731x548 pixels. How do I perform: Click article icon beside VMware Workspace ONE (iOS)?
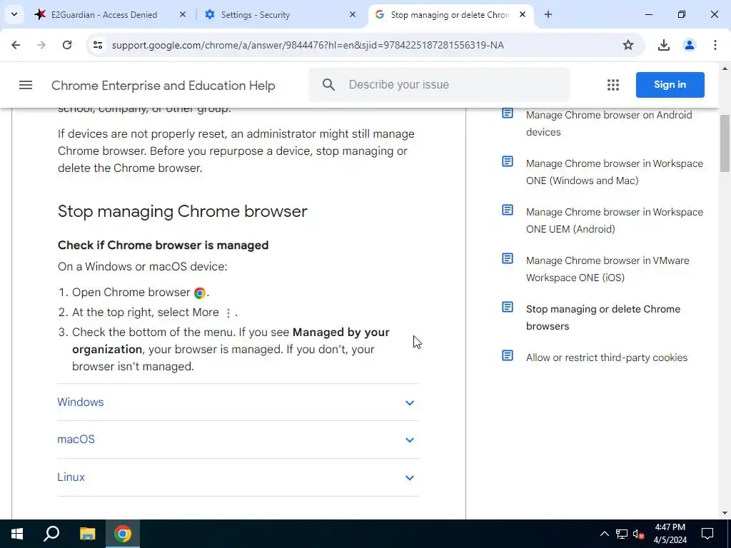[x=508, y=258]
